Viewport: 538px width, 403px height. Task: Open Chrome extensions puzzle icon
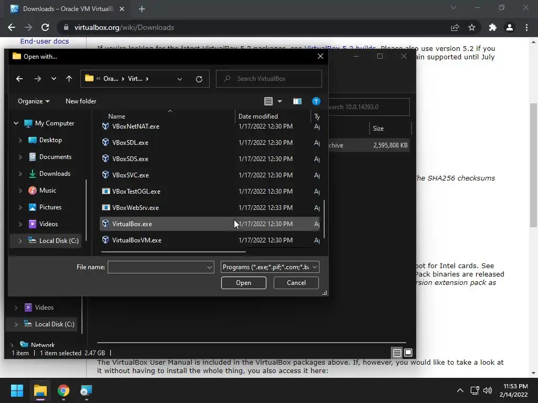(x=493, y=27)
